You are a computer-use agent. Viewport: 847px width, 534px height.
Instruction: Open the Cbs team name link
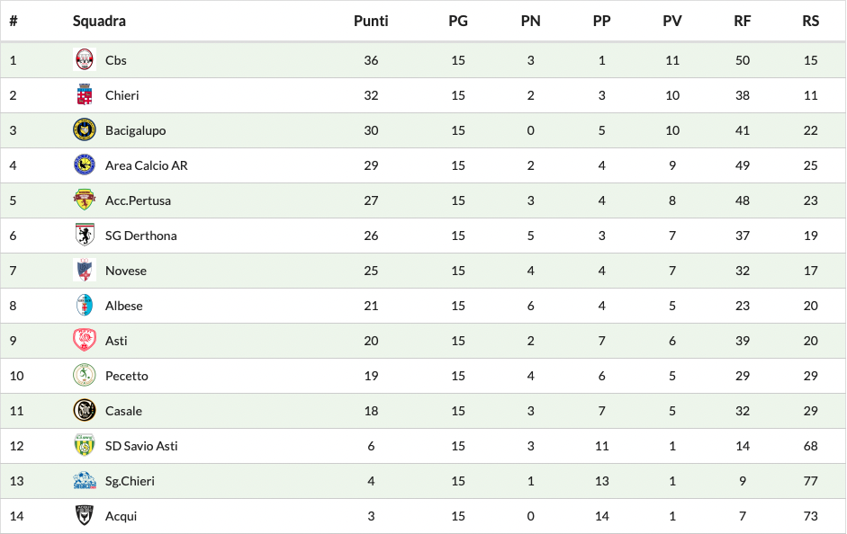coord(116,60)
